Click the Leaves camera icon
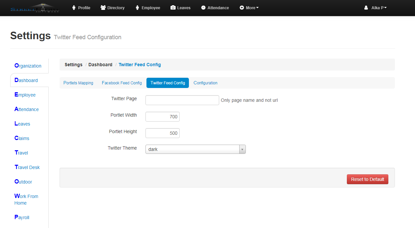The width and height of the screenshot is (415, 228). pos(173,8)
